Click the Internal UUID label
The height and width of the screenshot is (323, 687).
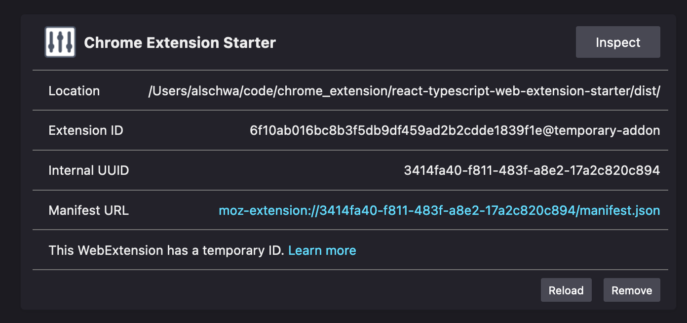(88, 171)
